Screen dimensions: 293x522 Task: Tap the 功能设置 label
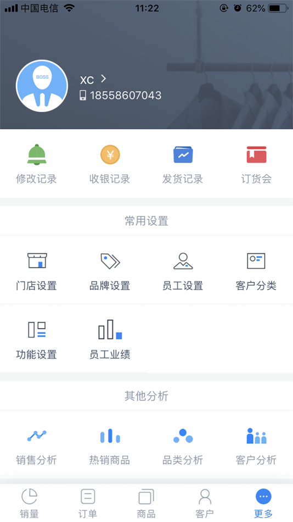point(37,354)
